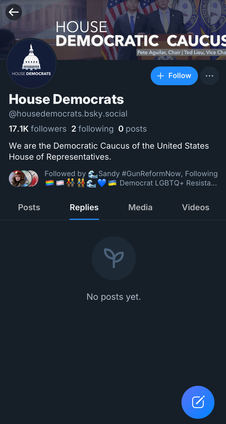Click the House Democrats display name
The height and width of the screenshot is (424, 226).
coord(67,99)
